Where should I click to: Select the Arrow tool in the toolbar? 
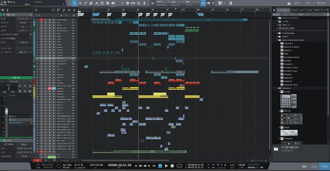pos(74,3)
